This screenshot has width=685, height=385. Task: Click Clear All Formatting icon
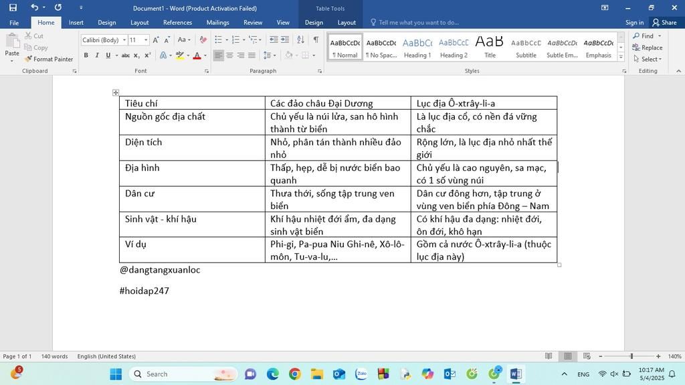203,40
